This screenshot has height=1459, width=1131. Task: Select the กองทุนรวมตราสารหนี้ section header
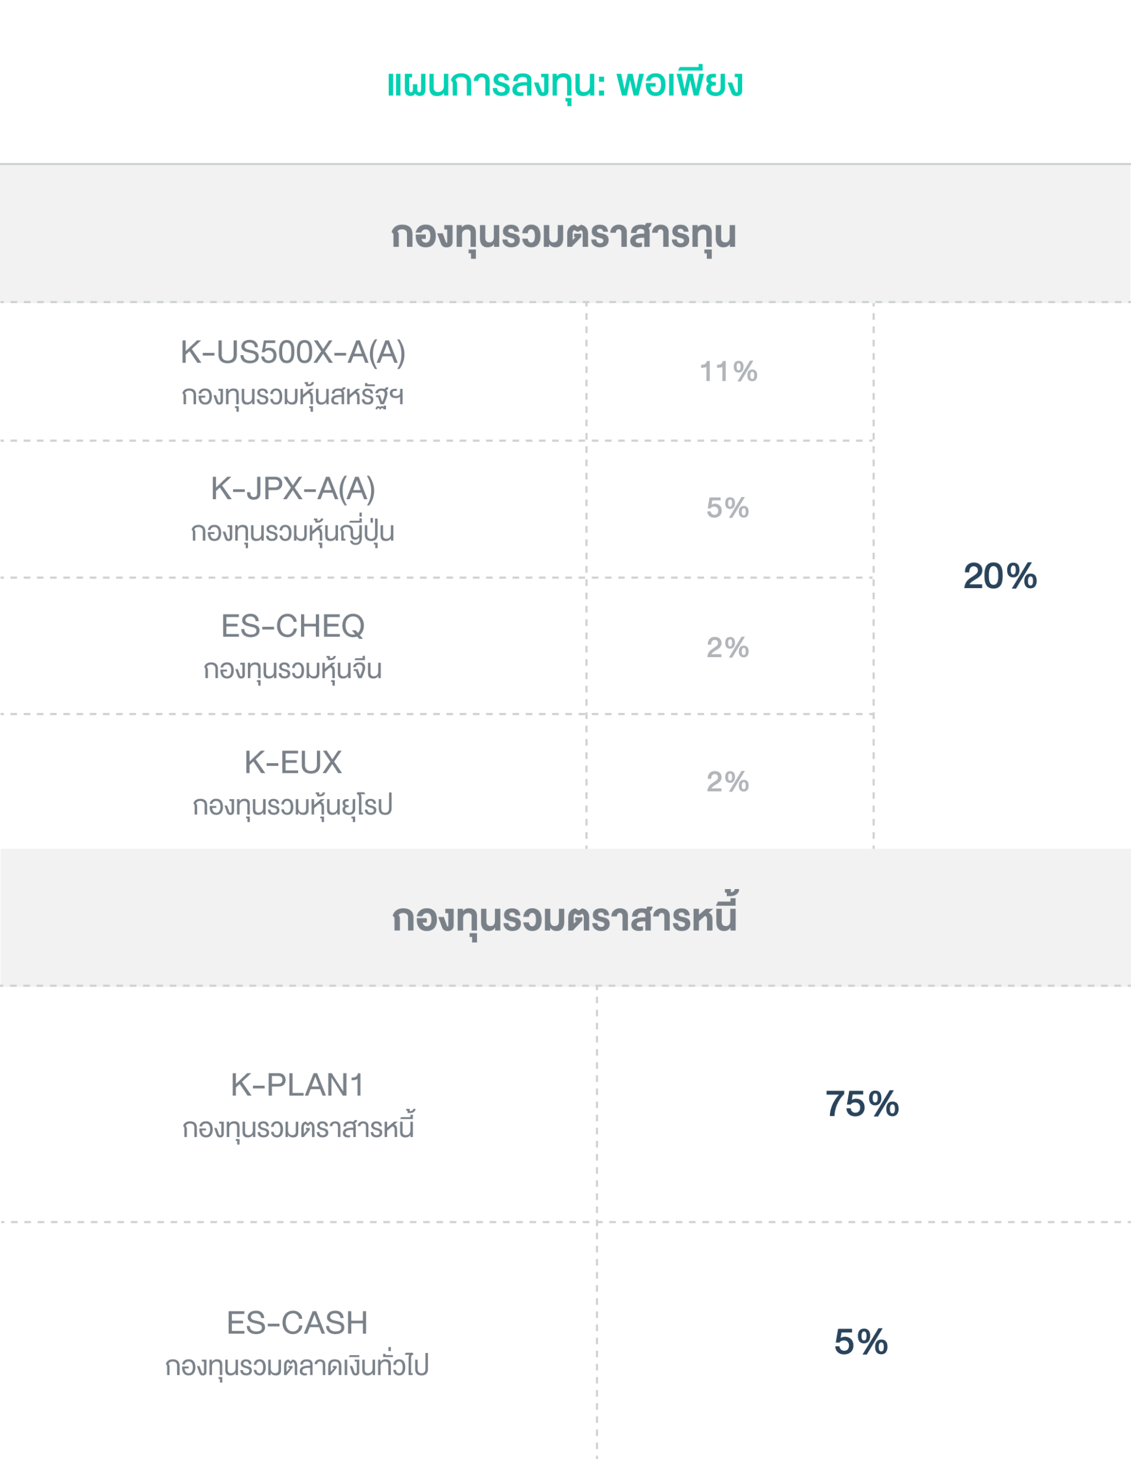pyautogui.click(x=565, y=918)
